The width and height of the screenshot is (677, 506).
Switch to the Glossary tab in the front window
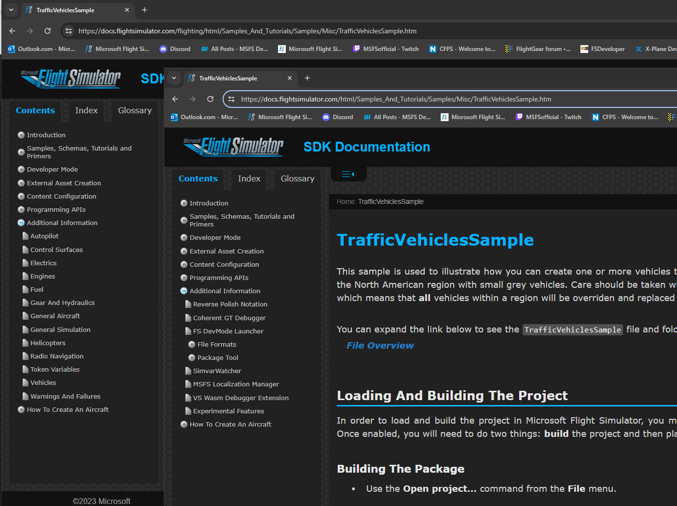[298, 178]
